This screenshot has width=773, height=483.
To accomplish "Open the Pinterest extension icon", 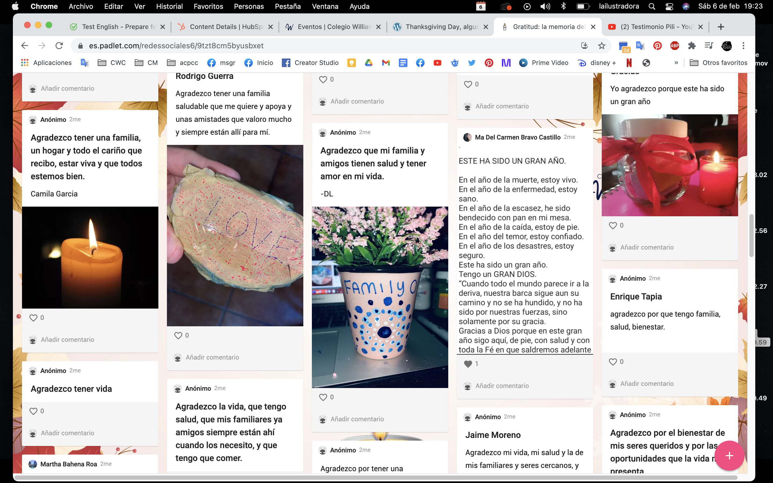I will (657, 46).
